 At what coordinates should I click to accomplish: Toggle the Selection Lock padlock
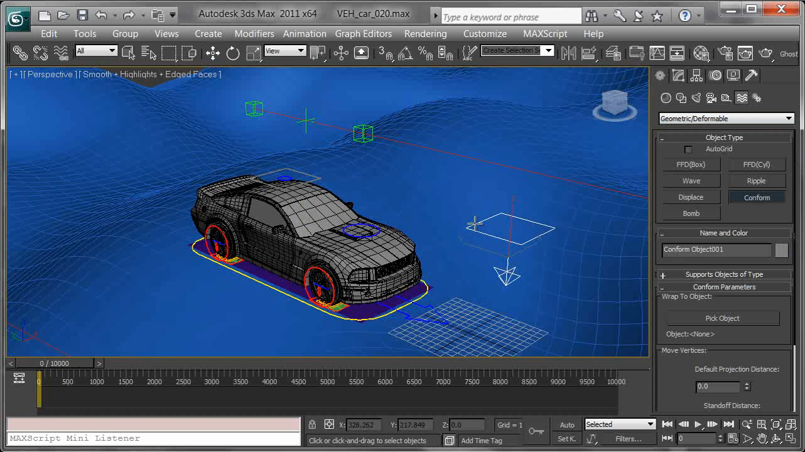click(x=311, y=425)
